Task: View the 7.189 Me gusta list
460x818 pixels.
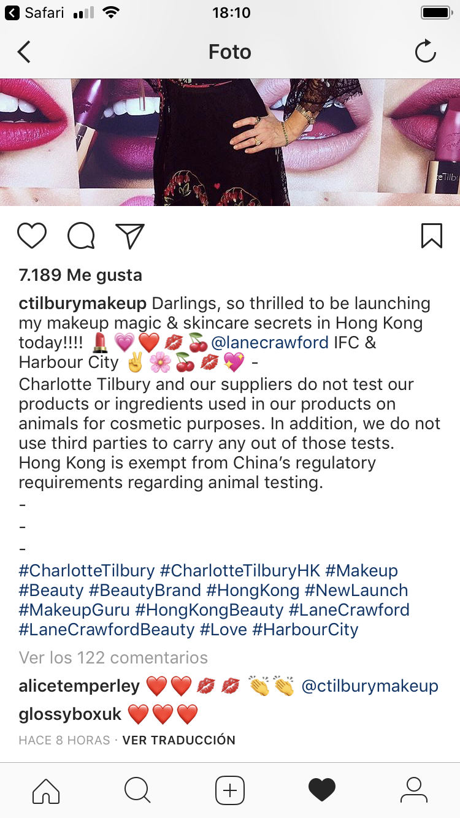Action: point(80,275)
